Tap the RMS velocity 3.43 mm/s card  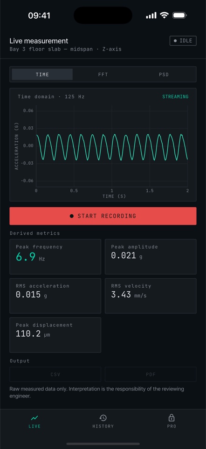click(x=151, y=296)
